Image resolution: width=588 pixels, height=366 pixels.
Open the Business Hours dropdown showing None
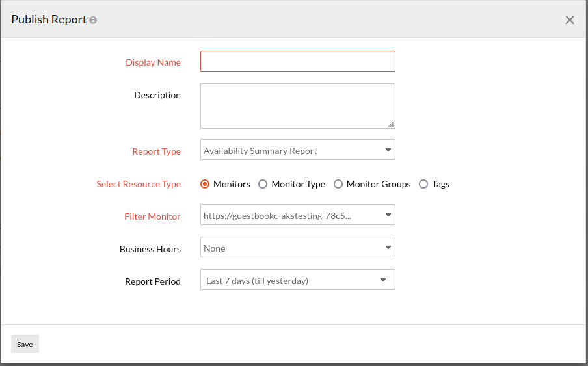297,248
